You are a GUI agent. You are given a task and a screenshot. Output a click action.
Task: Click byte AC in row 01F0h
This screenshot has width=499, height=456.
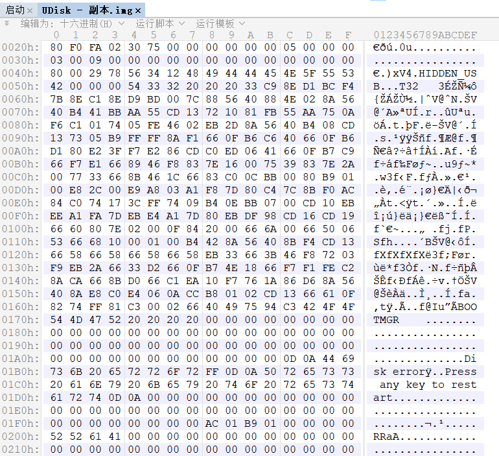pos(212,424)
